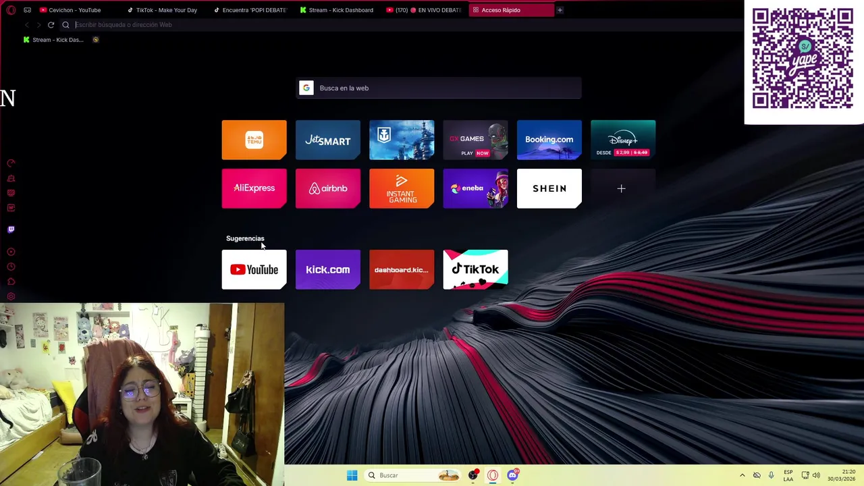The width and height of the screenshot is (864, 486).
Task: Open the World of Warships tile
Action: point(402,140)
